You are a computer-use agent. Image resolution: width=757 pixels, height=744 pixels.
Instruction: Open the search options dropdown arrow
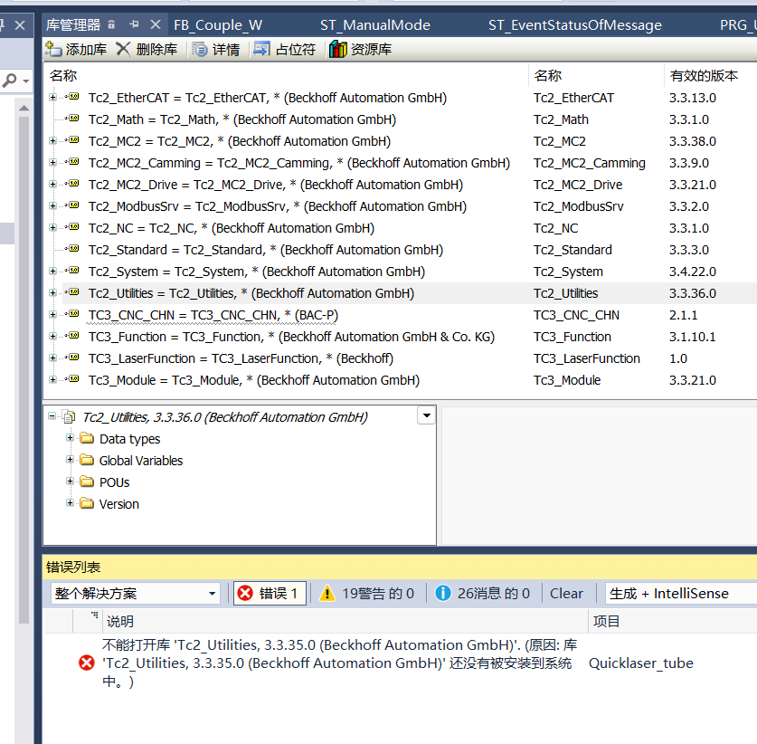pyautogui.click(x=26, y=81)
